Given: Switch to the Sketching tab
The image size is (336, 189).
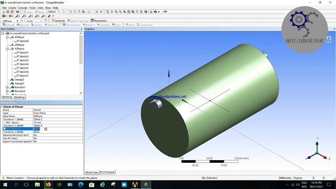Looking at the screenshot, I should click(7, 97).
